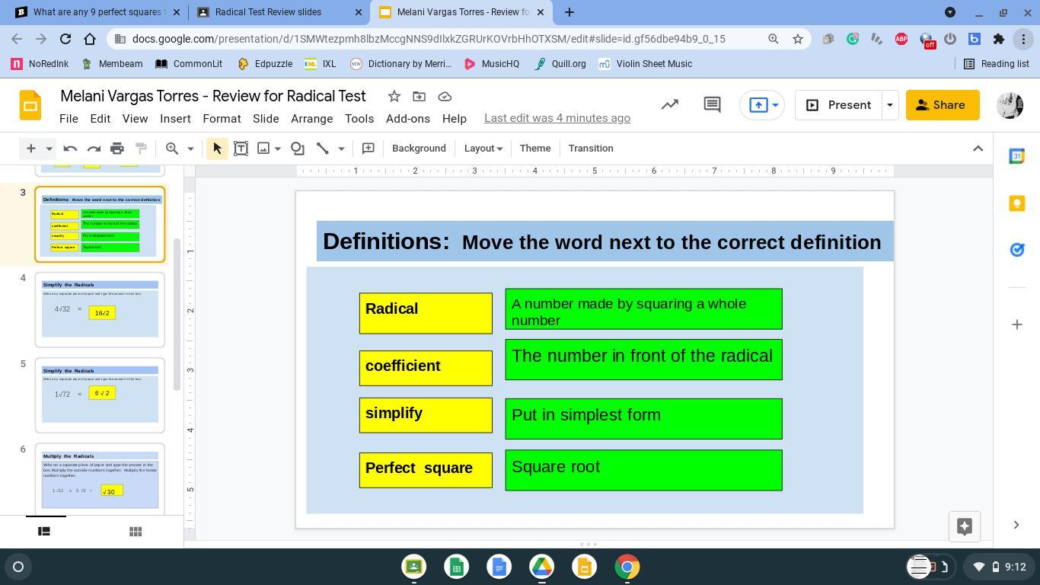Open the Layout dropdown

(483, 149)
